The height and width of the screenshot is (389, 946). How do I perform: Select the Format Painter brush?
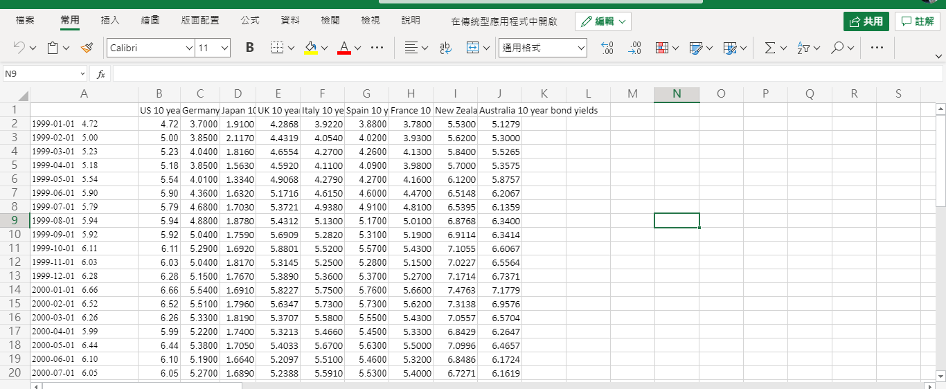click(87, 48)
